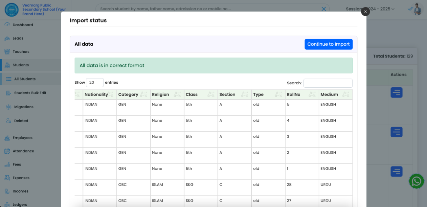Launch the WhatsApp chat widget
This screenshot has height=207, width=427.
click(416, 181)
